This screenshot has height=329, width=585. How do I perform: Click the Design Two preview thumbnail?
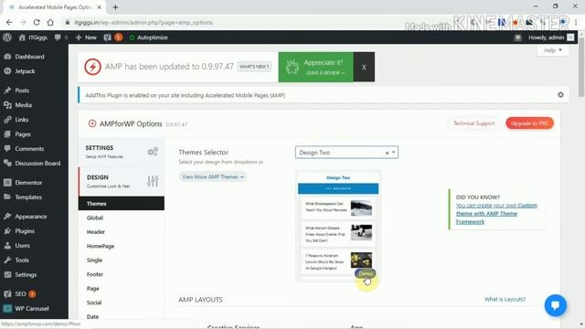[x=338, y=226]
